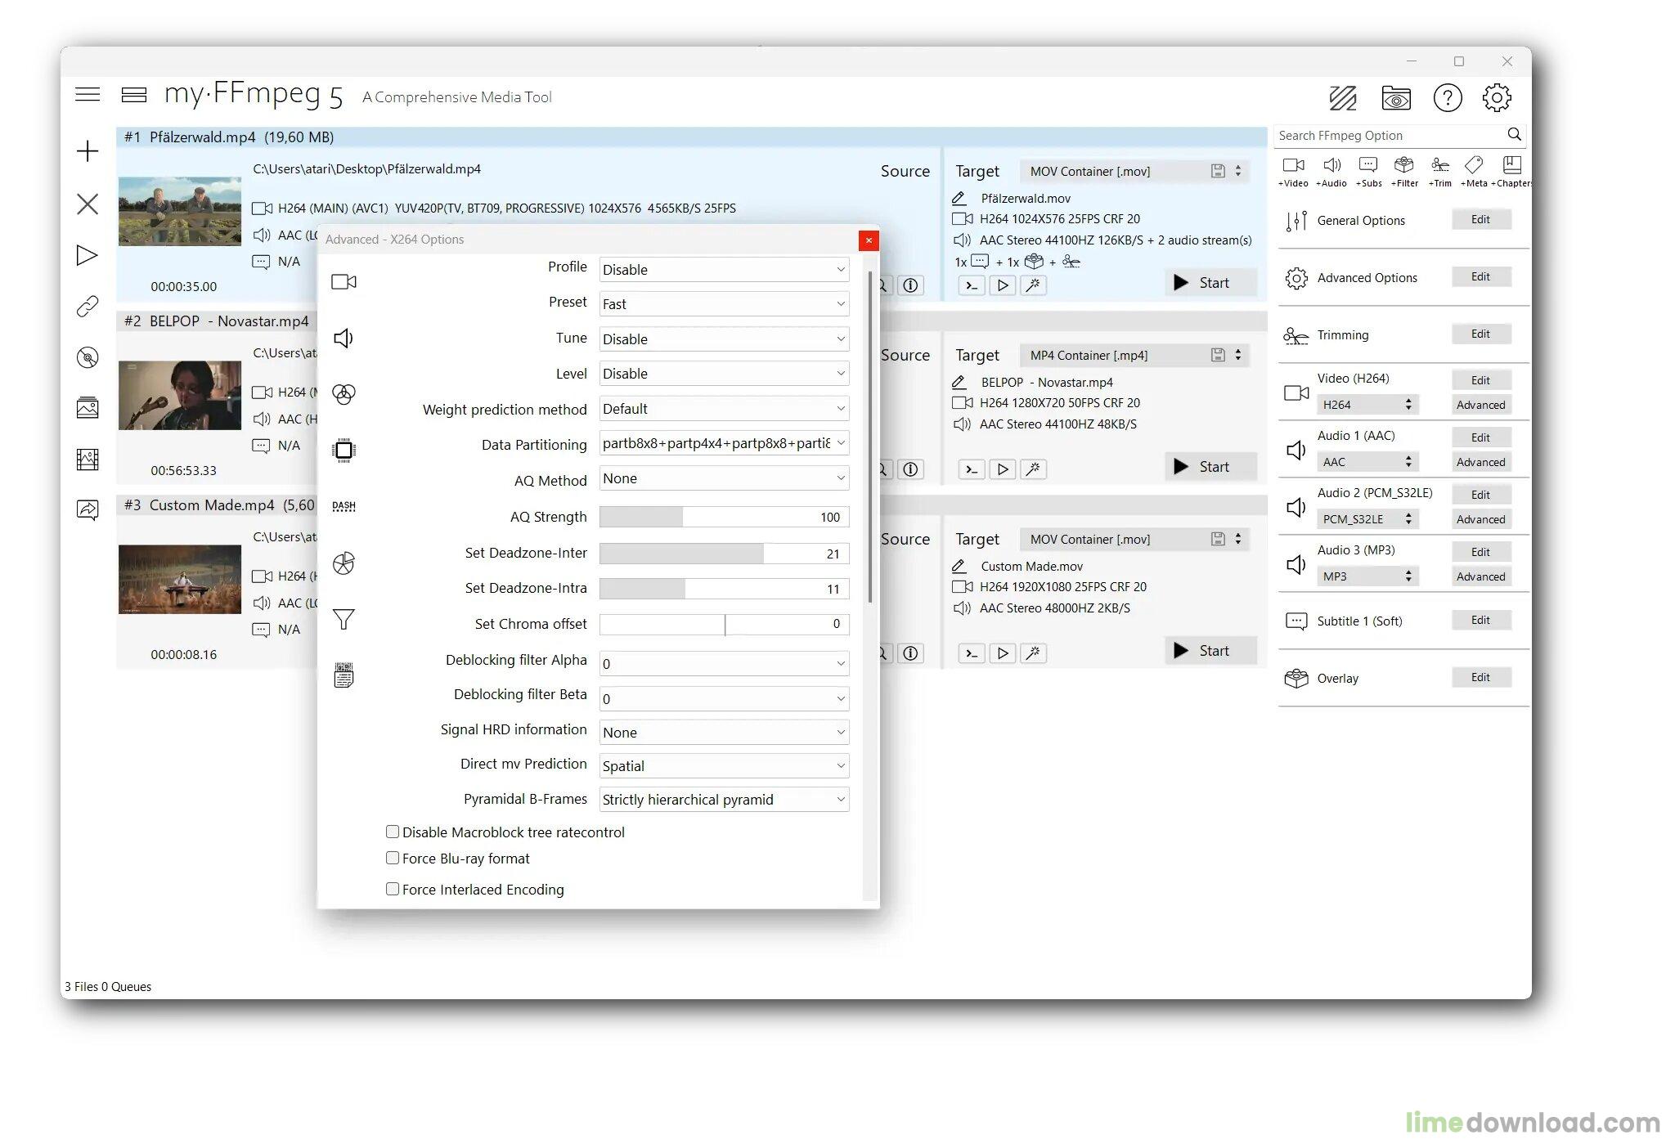Open the filter funnel section in dialog
The image size is (1666, 1148).
[x=344, y=620]
